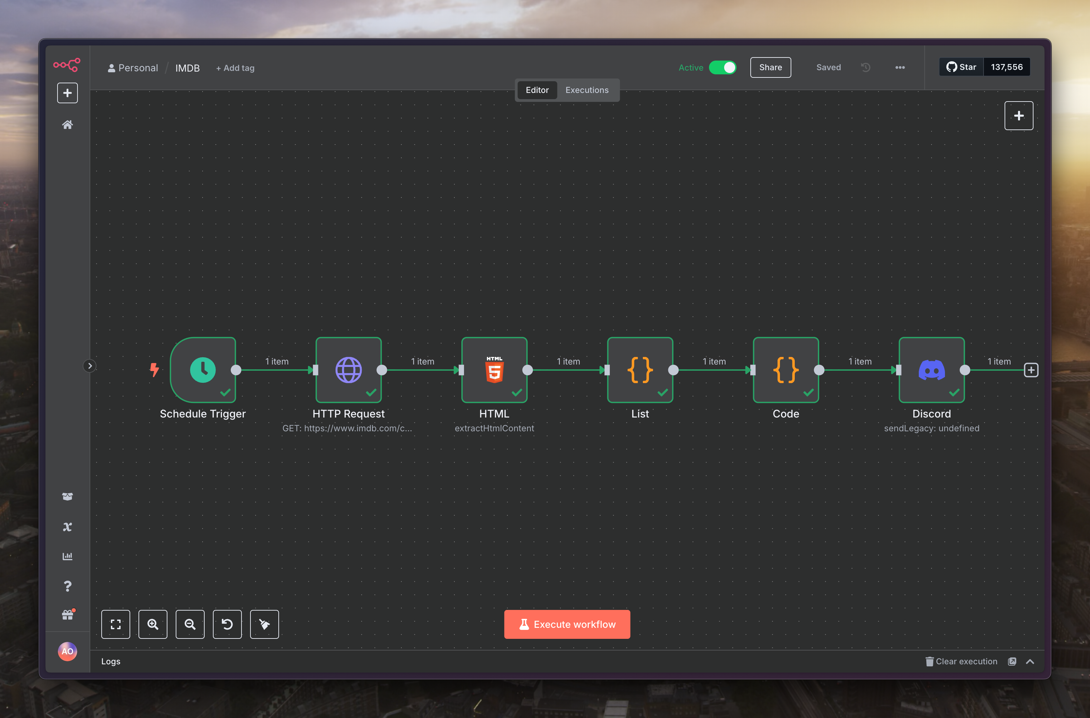Add node after the Discord output
1090x718 pixels.
coord(1031,370)
